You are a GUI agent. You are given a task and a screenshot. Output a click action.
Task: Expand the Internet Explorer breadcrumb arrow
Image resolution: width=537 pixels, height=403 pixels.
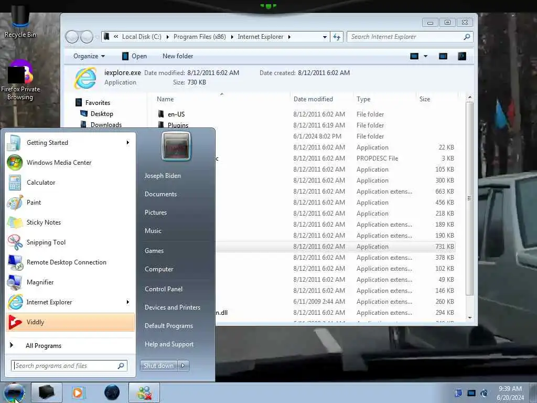[x=289, y=37]
